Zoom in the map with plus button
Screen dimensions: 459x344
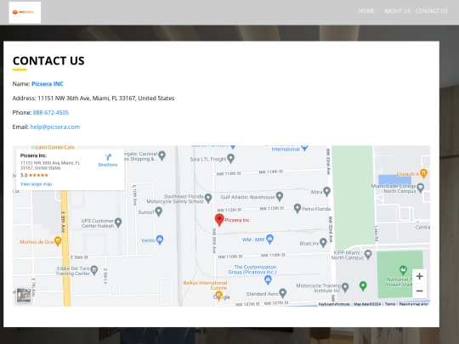point(419,276)
